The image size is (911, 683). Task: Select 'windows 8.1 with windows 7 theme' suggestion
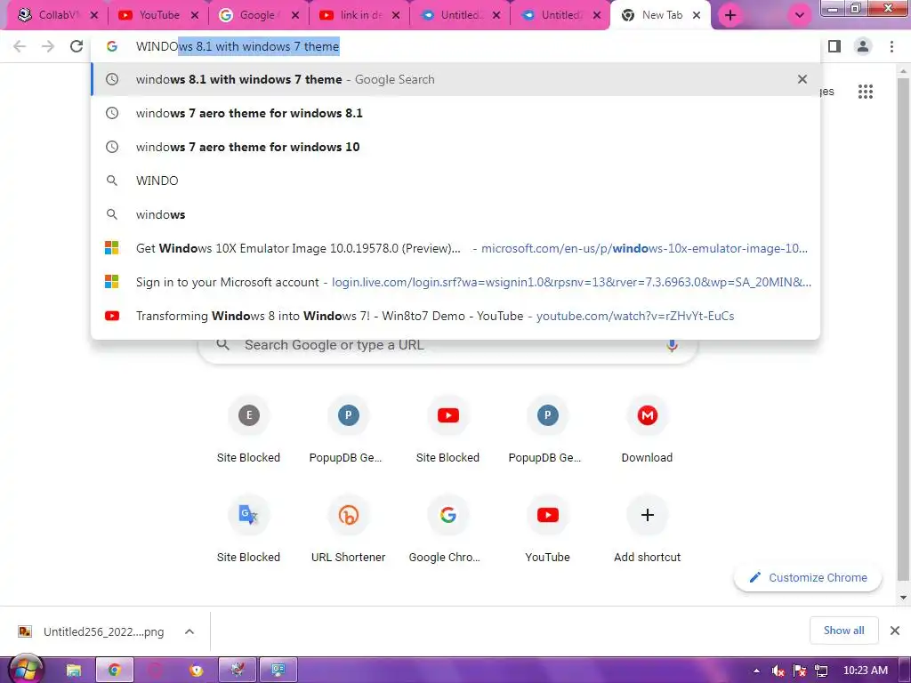pos(455,79)
